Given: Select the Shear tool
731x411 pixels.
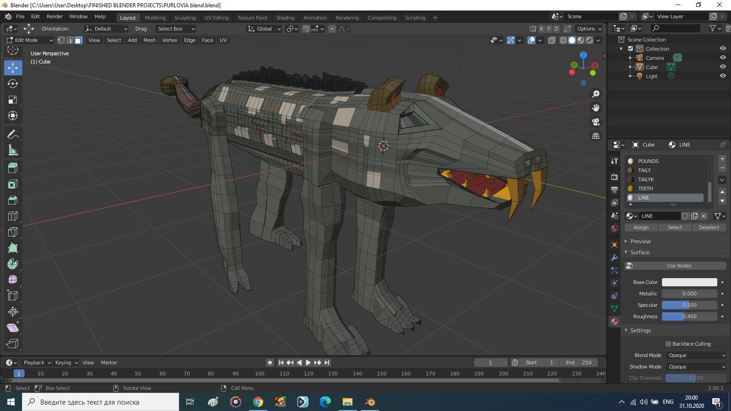Looking at the screenshot, I should click(13, 328).
